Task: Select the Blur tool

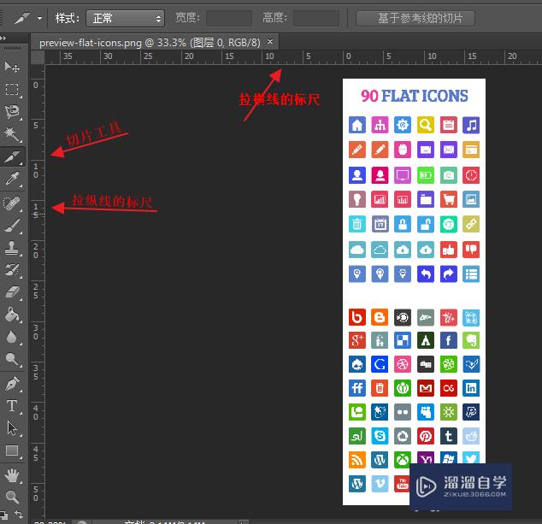Action: (x=12, y=337)
